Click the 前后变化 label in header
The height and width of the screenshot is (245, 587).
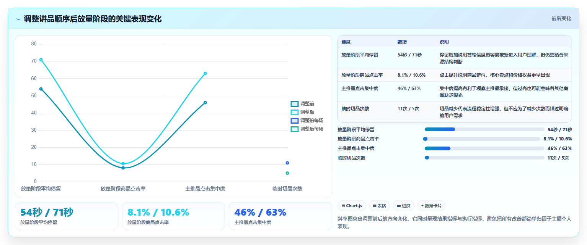tap(561, 19)
